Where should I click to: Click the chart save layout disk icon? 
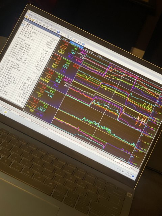(80, 42)
